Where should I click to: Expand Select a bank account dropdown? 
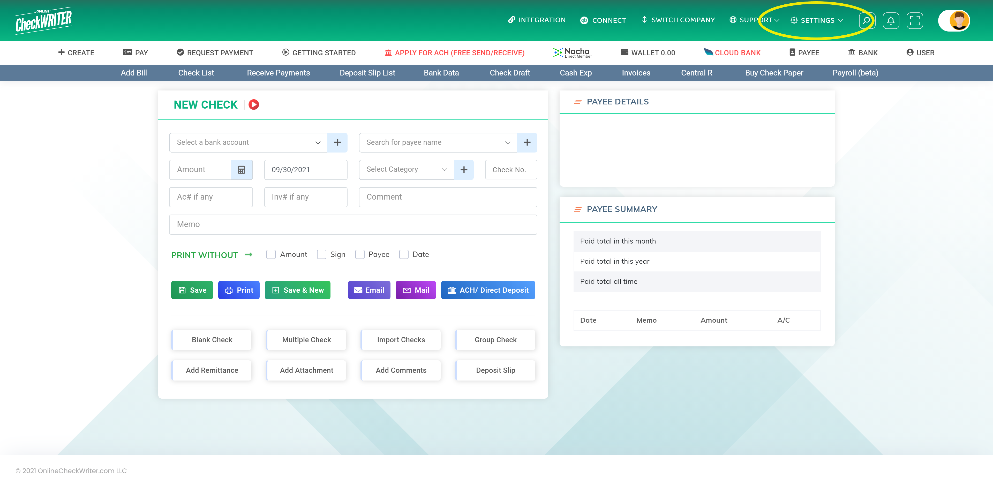coord(248,142)
